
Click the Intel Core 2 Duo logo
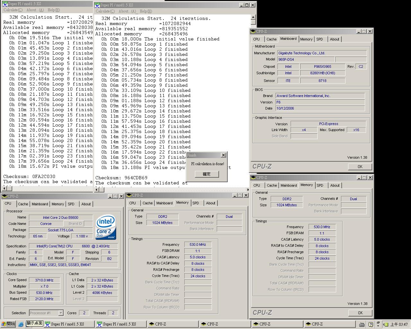106,227
